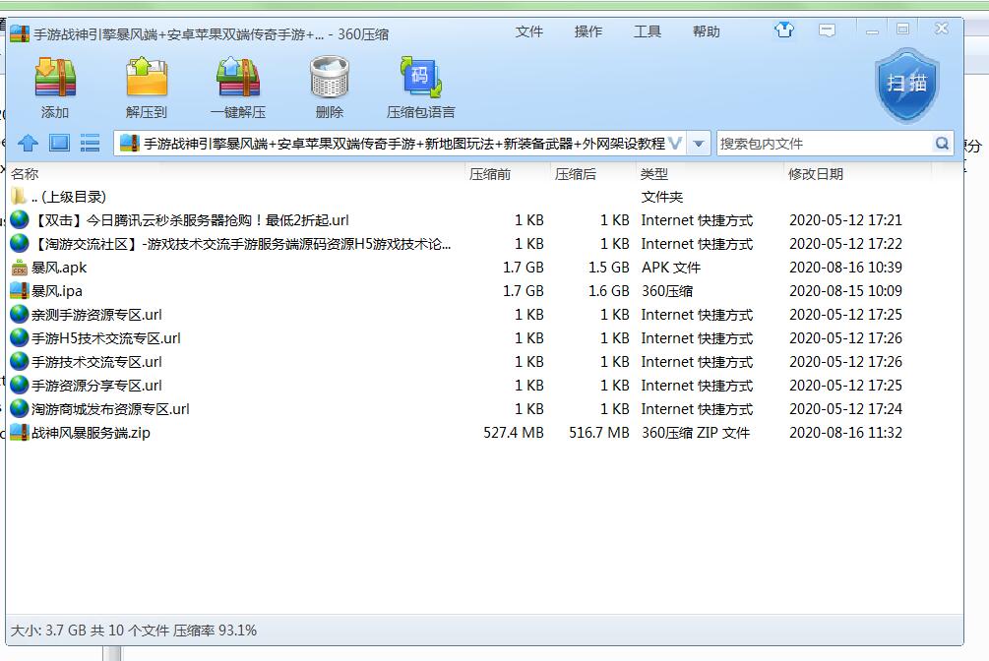Switch to the large icon view
The height and width of the screenshot is (661, 989).
59,144
